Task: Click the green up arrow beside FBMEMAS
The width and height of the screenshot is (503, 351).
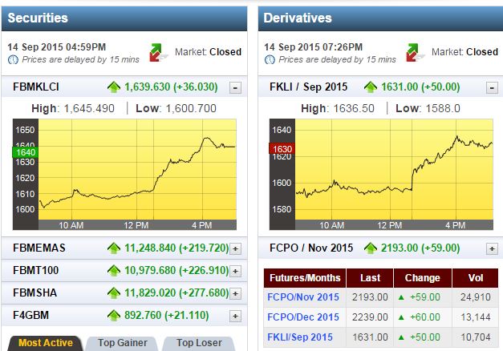Action: click(114, 248)
